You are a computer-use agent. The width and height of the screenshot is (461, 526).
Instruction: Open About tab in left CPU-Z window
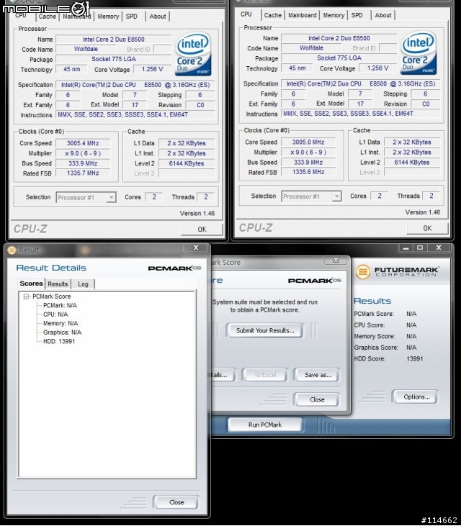coord(158,17)
